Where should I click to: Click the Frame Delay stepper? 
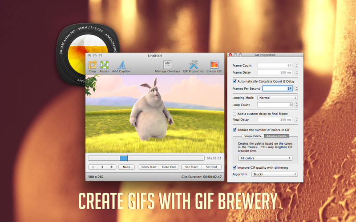296,72
